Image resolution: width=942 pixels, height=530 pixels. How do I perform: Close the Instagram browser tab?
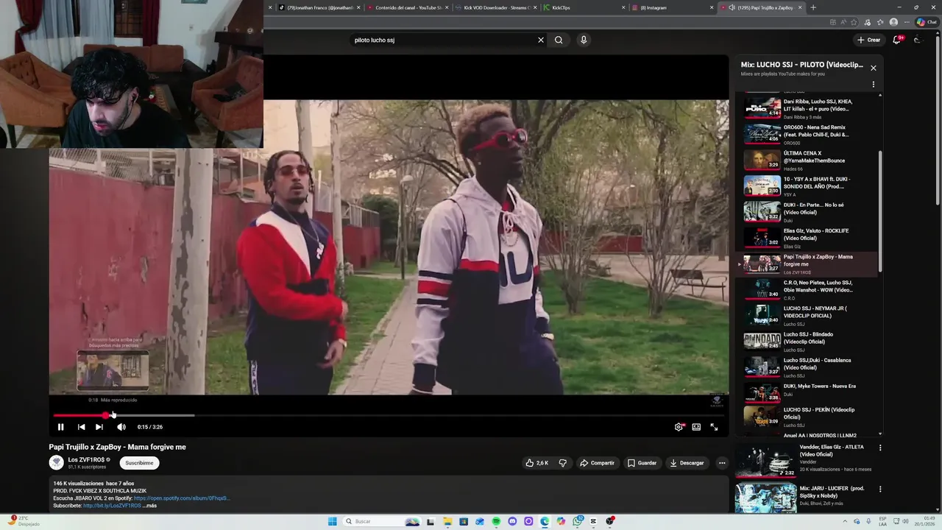(x=712, y=7)
